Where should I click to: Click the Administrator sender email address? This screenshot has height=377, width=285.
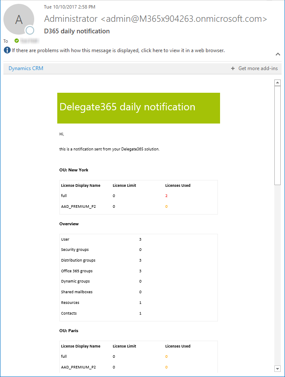click(x=156, y=19)
